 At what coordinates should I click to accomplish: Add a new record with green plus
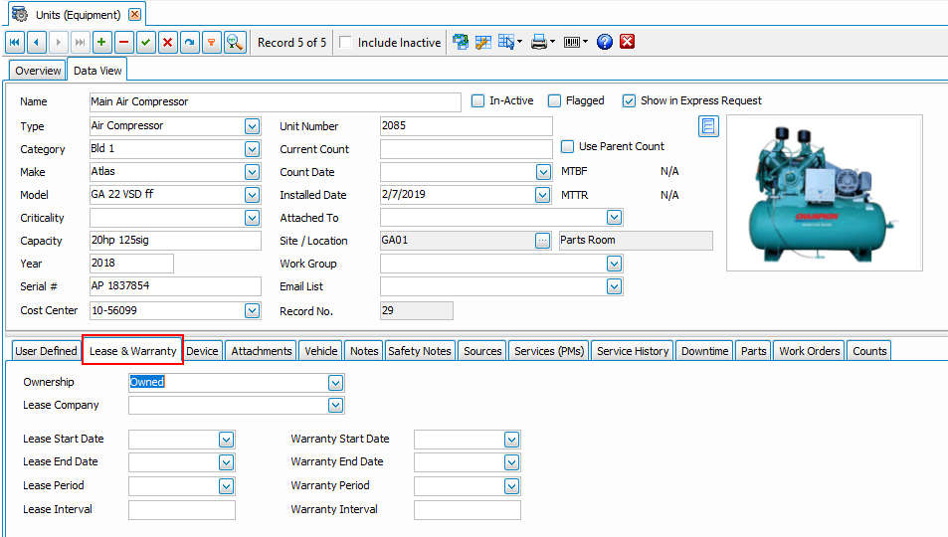tap(101, 43)
